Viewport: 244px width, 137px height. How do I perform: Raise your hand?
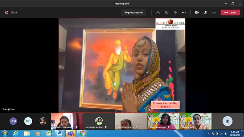175,12
